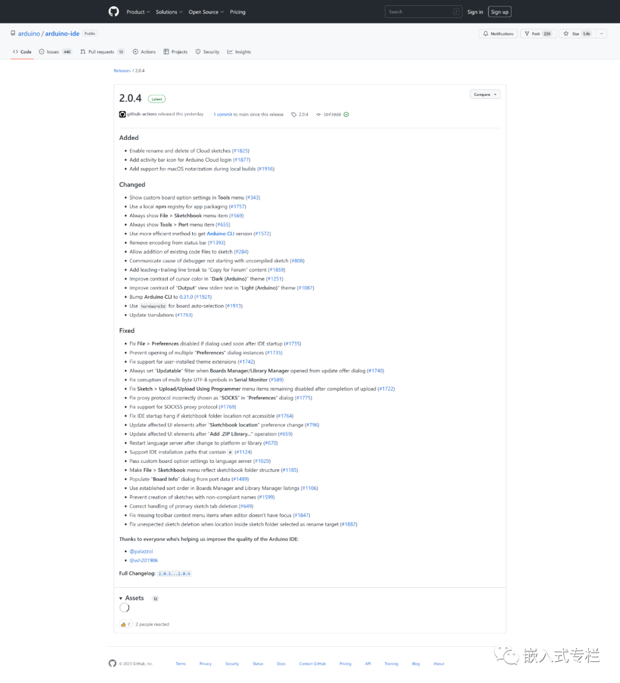
Task: Open the @palazzol profile link
Action: 141,552
